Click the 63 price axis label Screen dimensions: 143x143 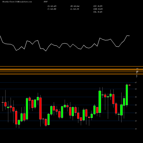136,89
